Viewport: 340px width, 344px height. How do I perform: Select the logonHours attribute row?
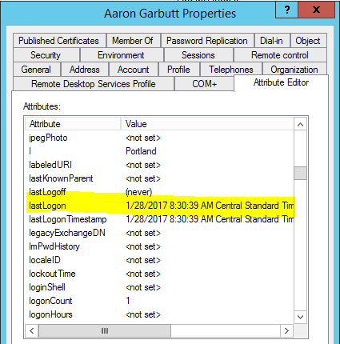(159, 314)
